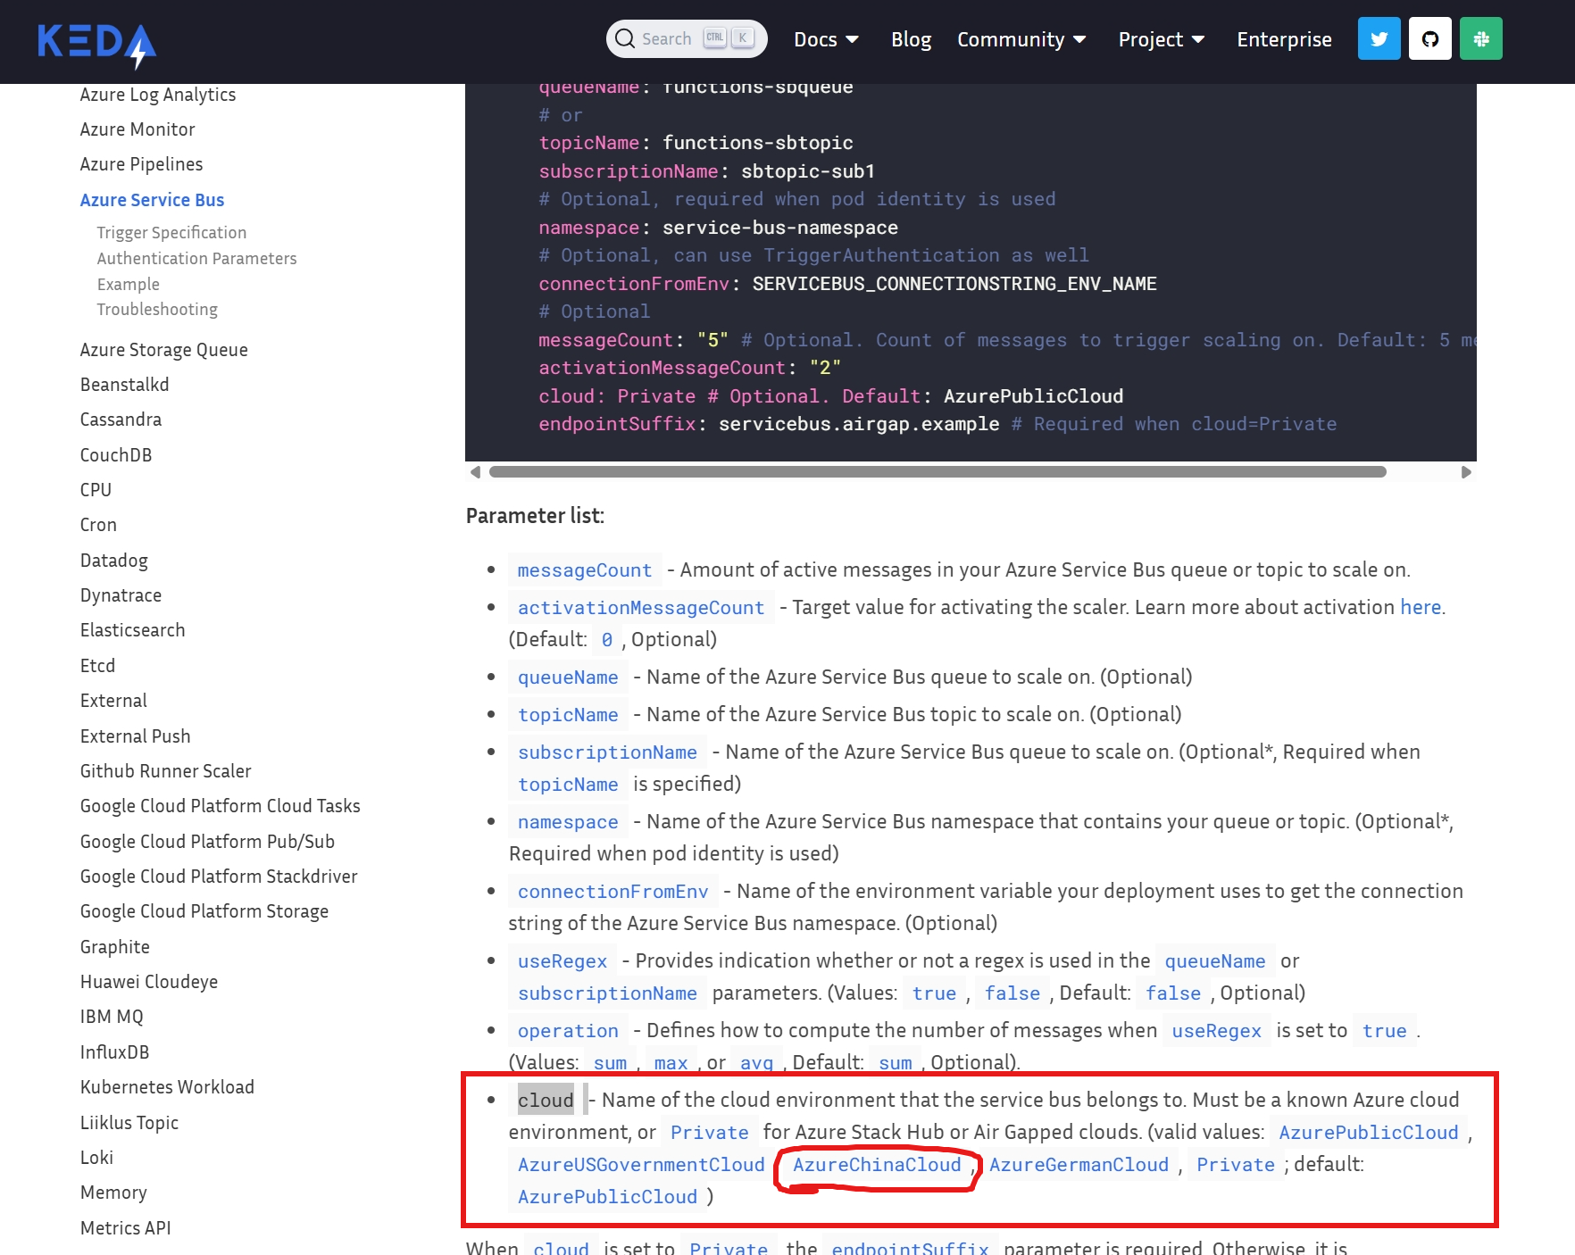Open InfluxDB scaler page
The height and width of the screenshot is (1255, 1575).
[114, 1052]
